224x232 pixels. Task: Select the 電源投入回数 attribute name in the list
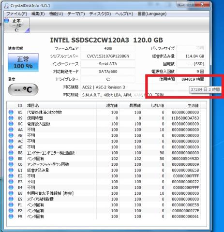(39, 124)
